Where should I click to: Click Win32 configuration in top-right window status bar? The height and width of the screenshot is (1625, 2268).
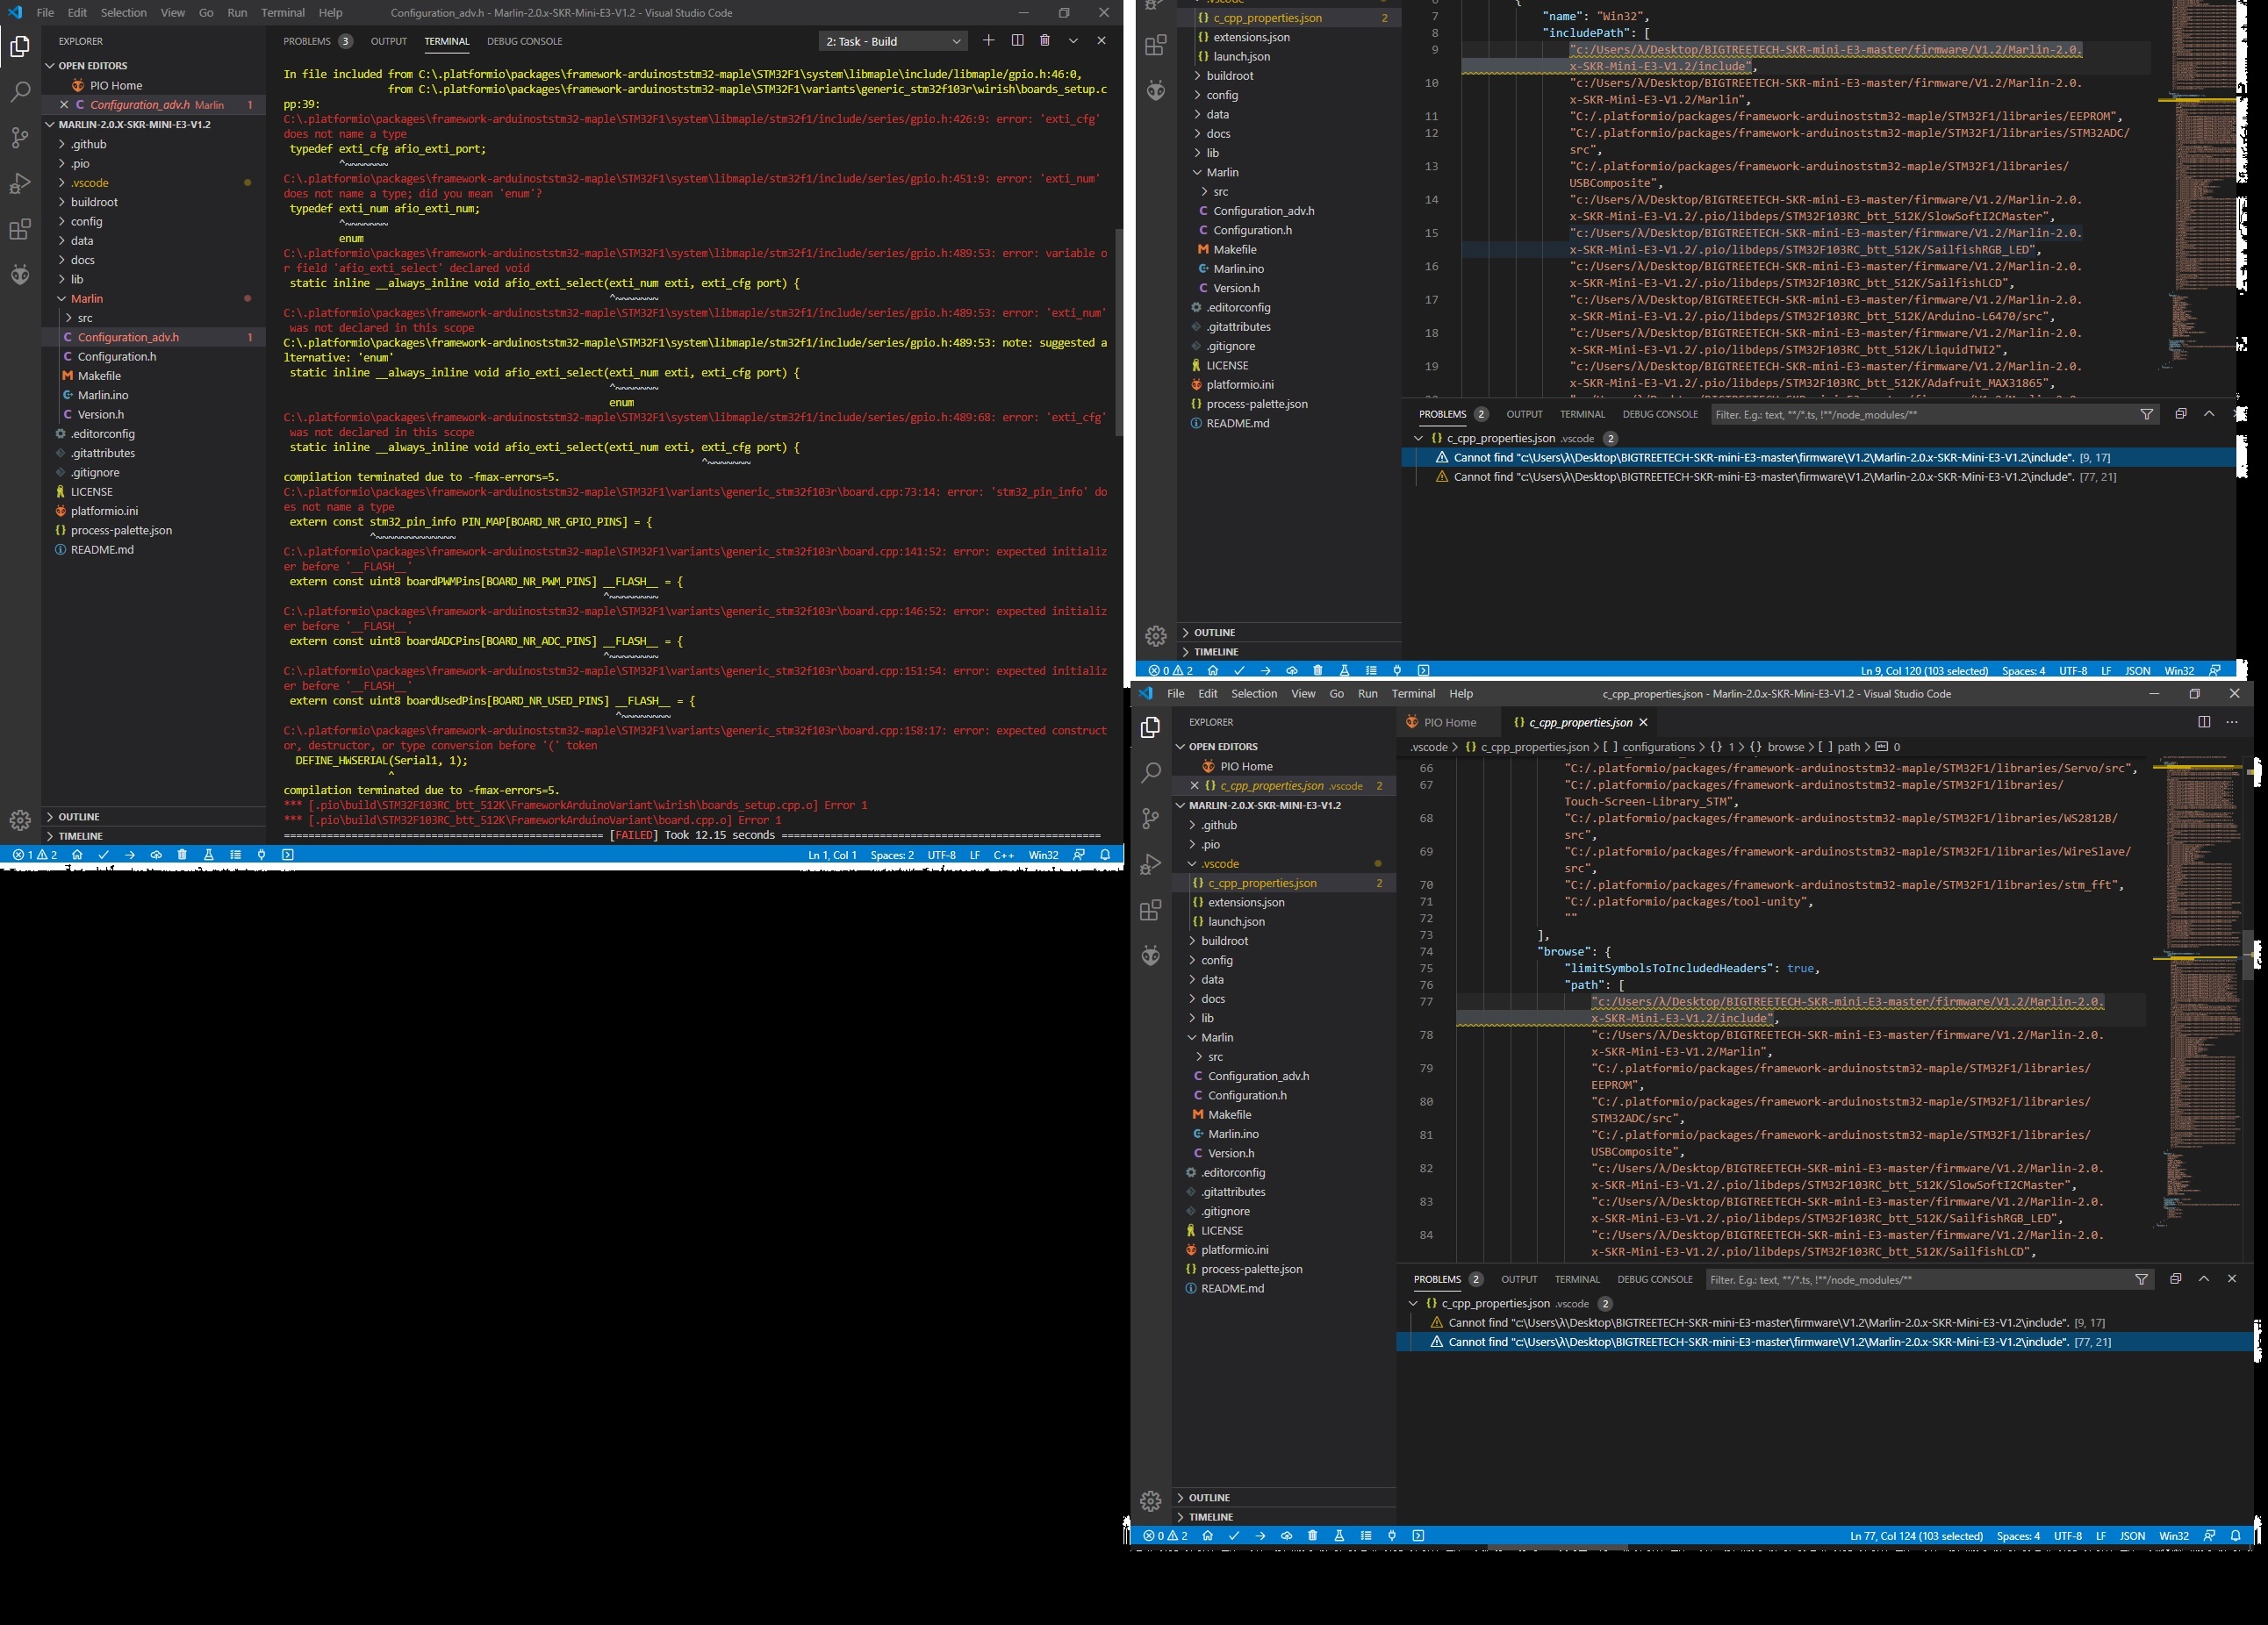point(2179,670)
